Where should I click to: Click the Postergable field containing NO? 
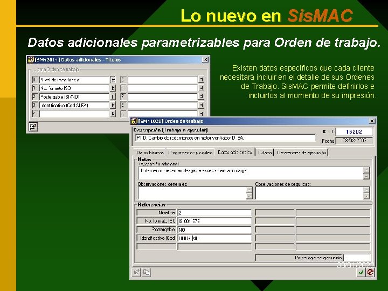[x=214, y=230]
